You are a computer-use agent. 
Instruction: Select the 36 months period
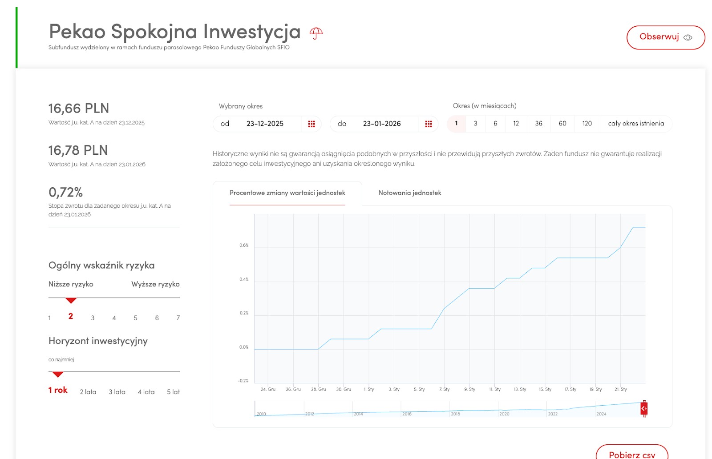point(539,124)
